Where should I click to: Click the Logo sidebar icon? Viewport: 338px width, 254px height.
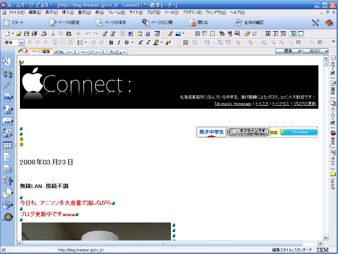tap(7, 73)
